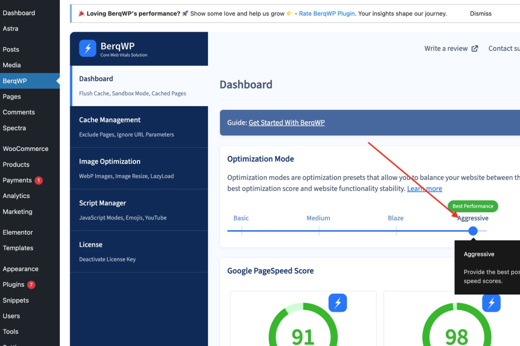Click the Payments notification badge showing 1

click(x=38, y=180)
